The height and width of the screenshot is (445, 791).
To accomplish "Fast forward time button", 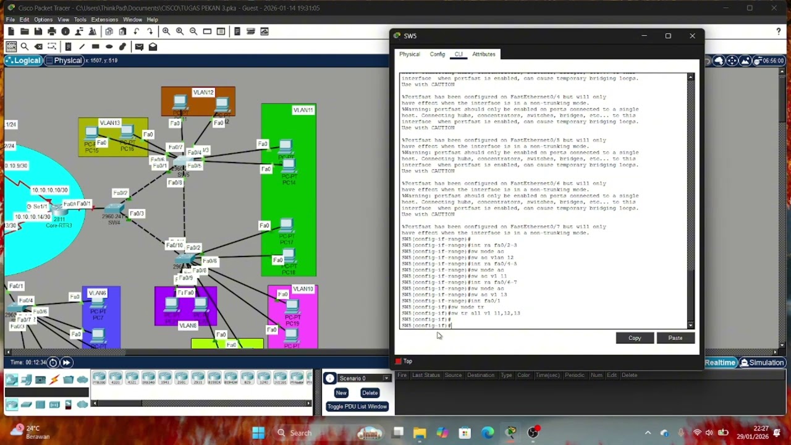I will pyautogui.click(x=66, y=363).
